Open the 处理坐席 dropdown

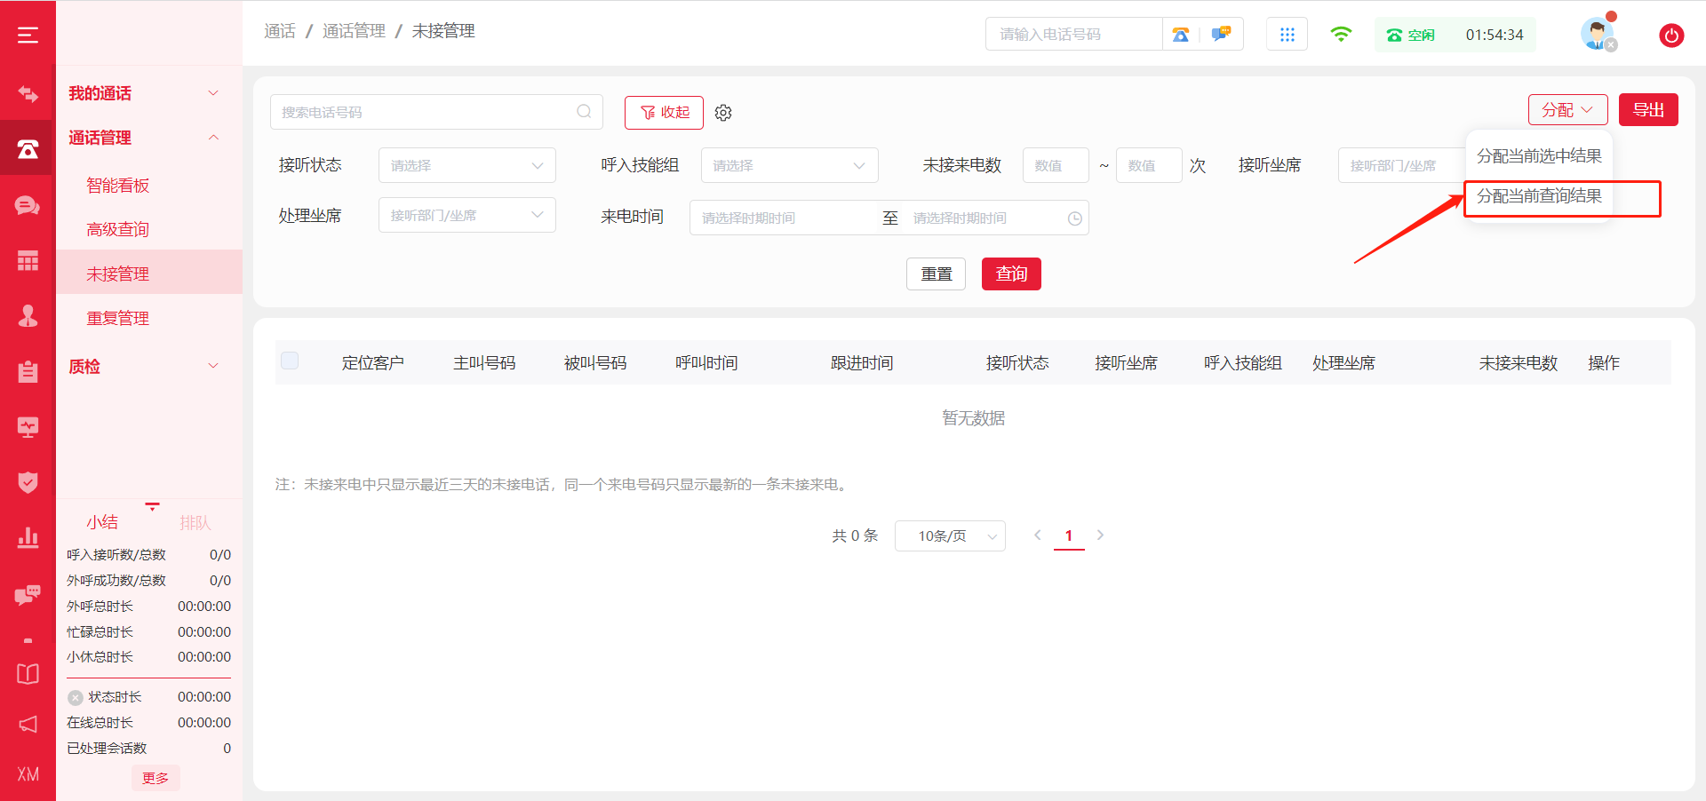pos(466,215)
